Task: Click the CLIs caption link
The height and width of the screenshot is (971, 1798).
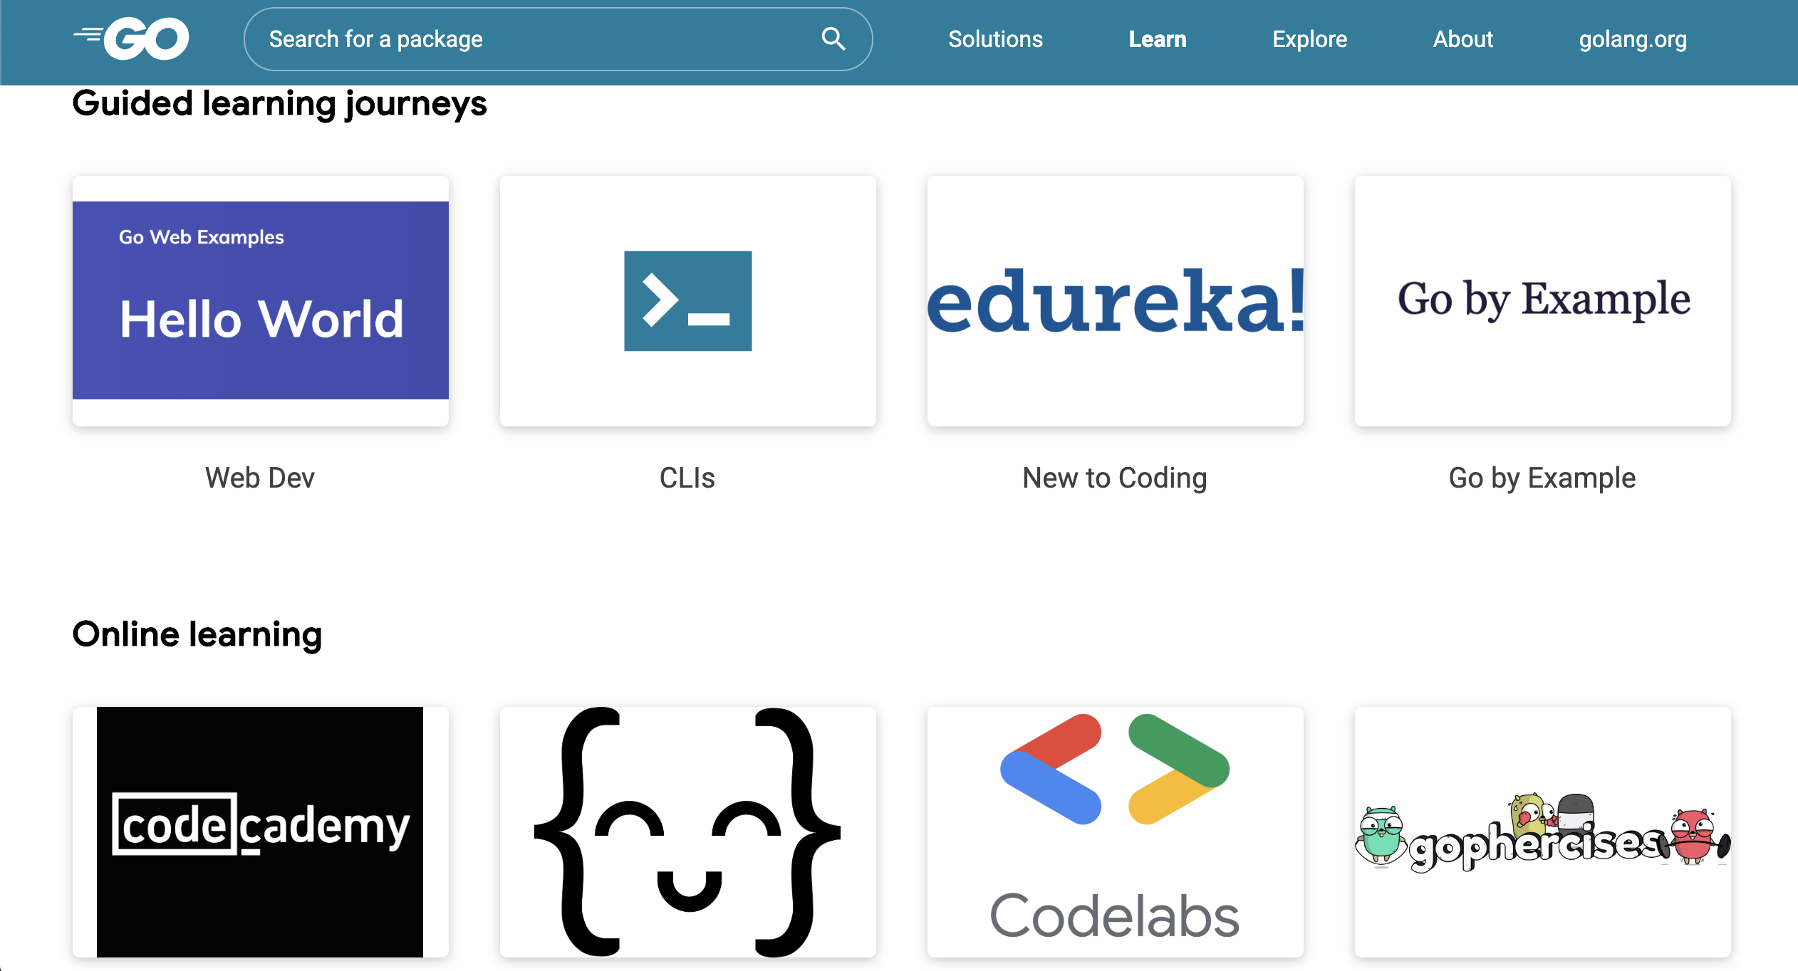Action: (x=687, y=478)
